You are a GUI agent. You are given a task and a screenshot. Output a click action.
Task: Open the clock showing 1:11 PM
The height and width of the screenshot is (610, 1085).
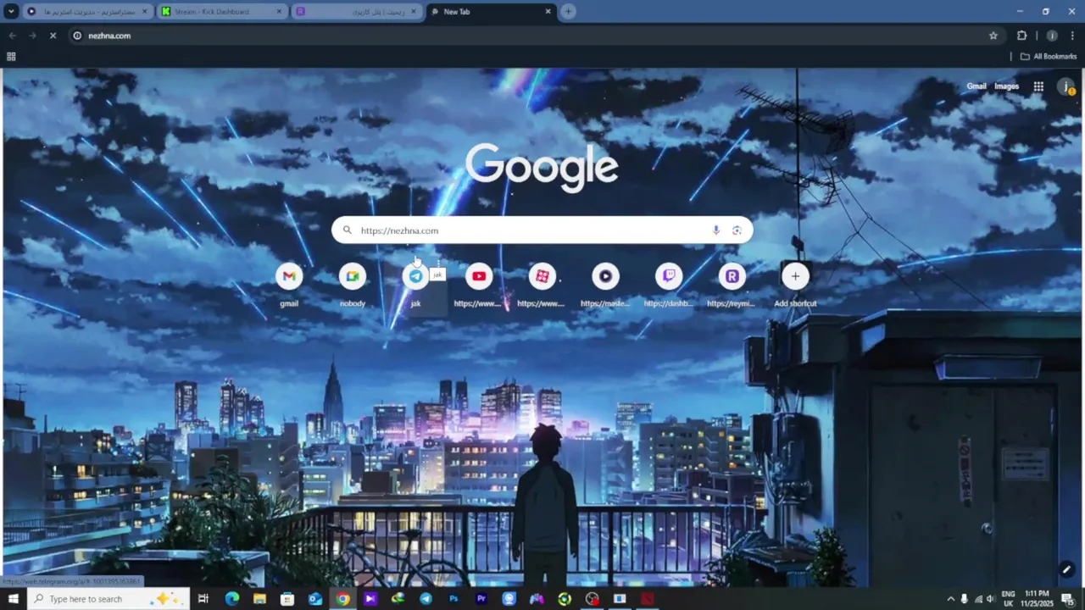(x=1038, y=599)
